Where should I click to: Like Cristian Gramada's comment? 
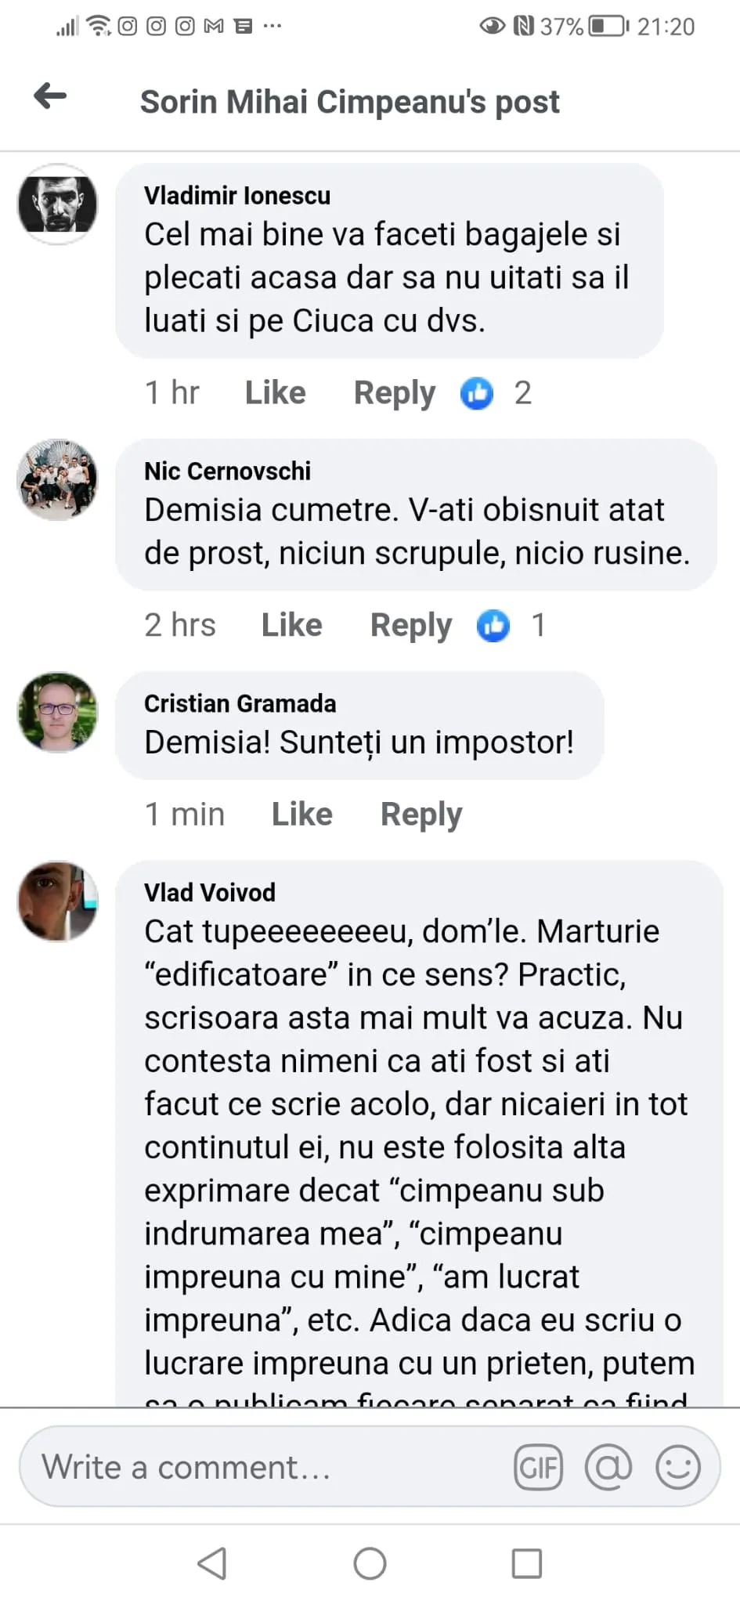click(x=301, y=815)
